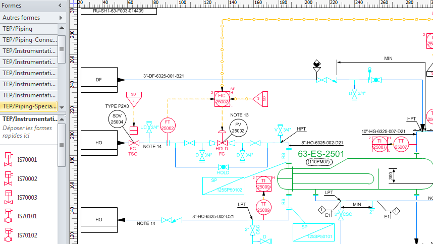Select the UC 3/4" vent valve
Image resolution: width=433 pixels, height=244 pixels.
[149, 128]
